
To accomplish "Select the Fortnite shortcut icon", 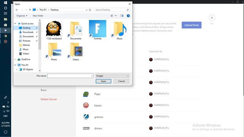I will click(x=98, y=30).
